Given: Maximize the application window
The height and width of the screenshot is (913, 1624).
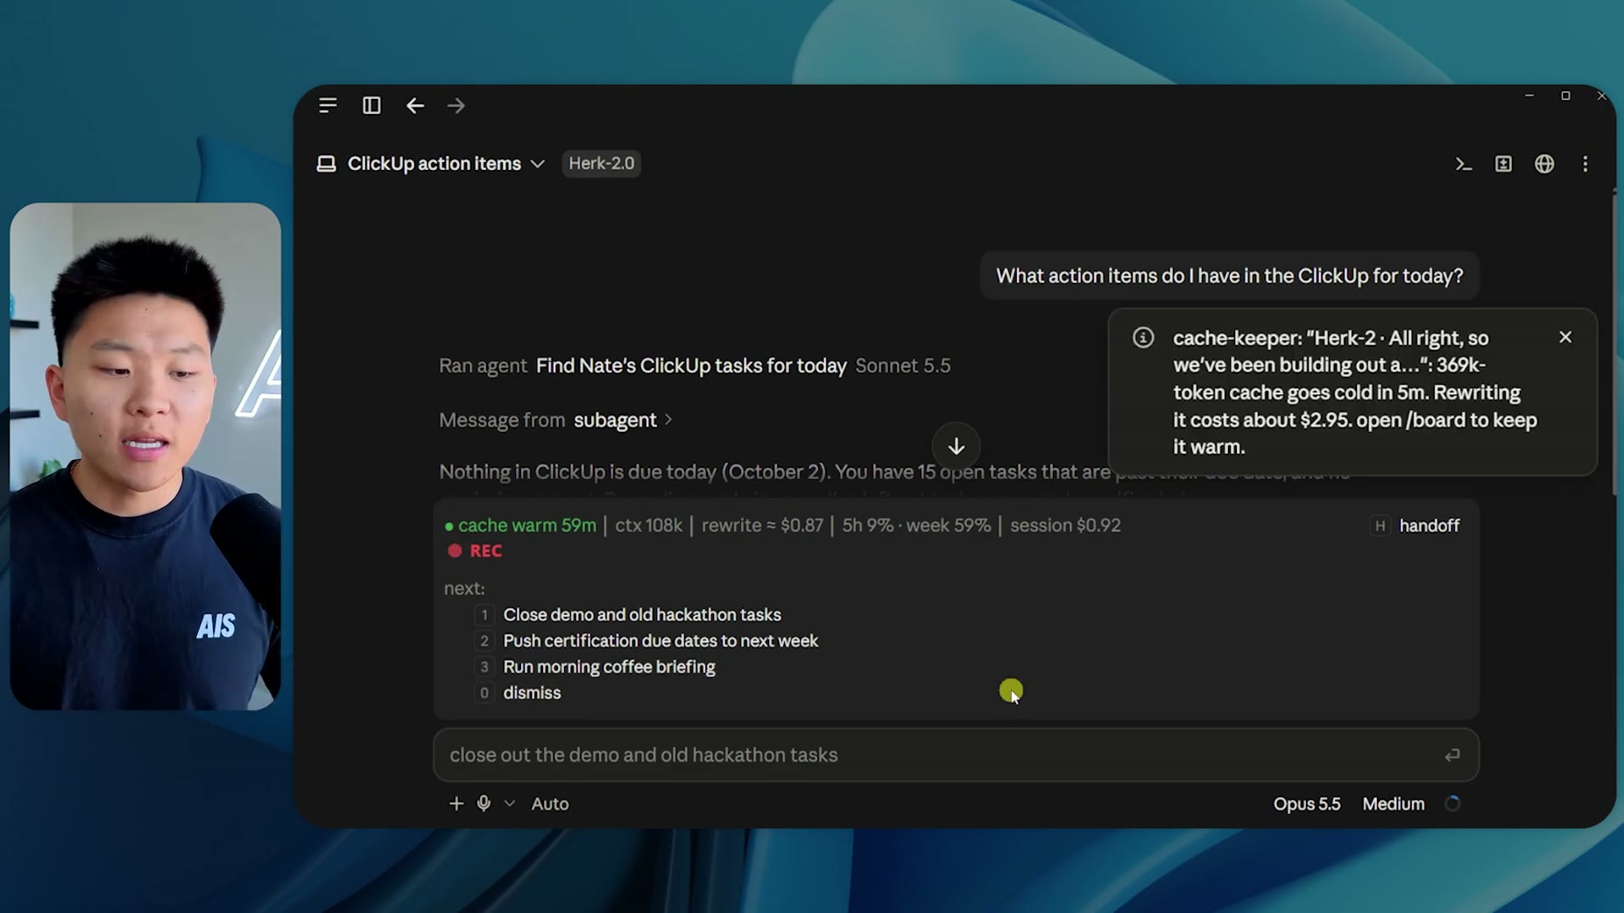Looking at the screenshot, I should [1565, 96].
